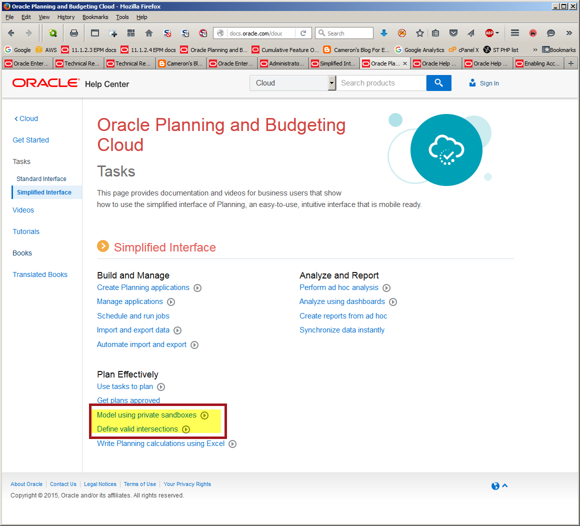
Task: Play video icon for Analyze using dashboards
Action: point(393,302)
